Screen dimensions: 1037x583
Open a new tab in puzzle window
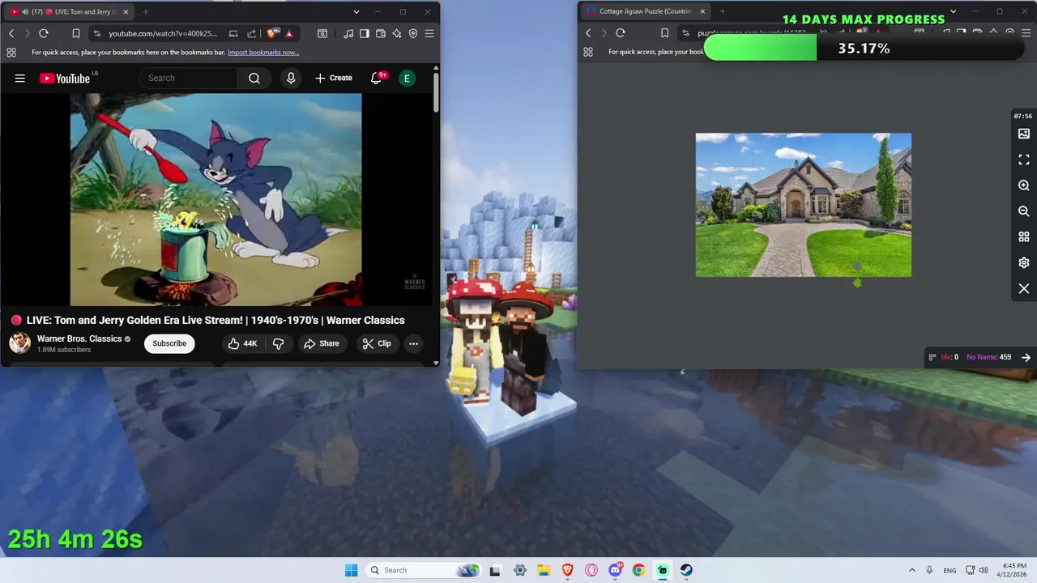point(723,11)
